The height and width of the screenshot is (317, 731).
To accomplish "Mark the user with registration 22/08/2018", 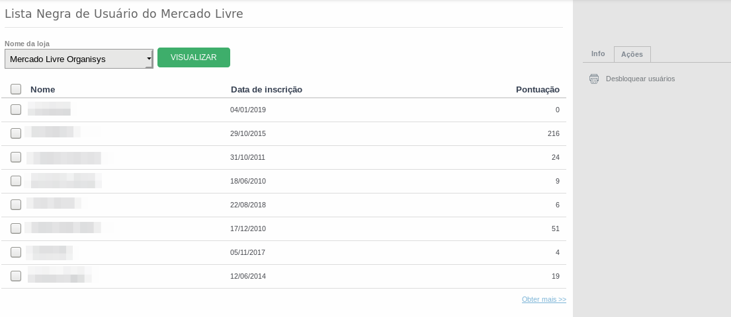I will point(16,204).
